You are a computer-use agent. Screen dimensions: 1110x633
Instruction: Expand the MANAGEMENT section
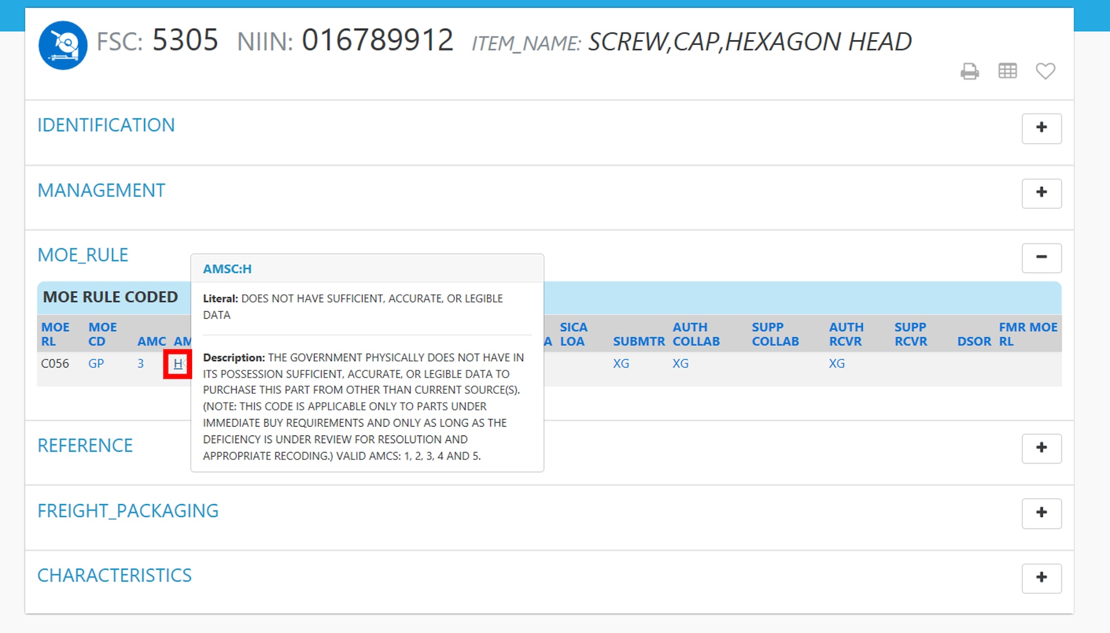[x=1041, y=193]
